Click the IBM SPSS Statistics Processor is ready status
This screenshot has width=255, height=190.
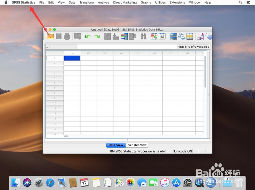(137, 151)
